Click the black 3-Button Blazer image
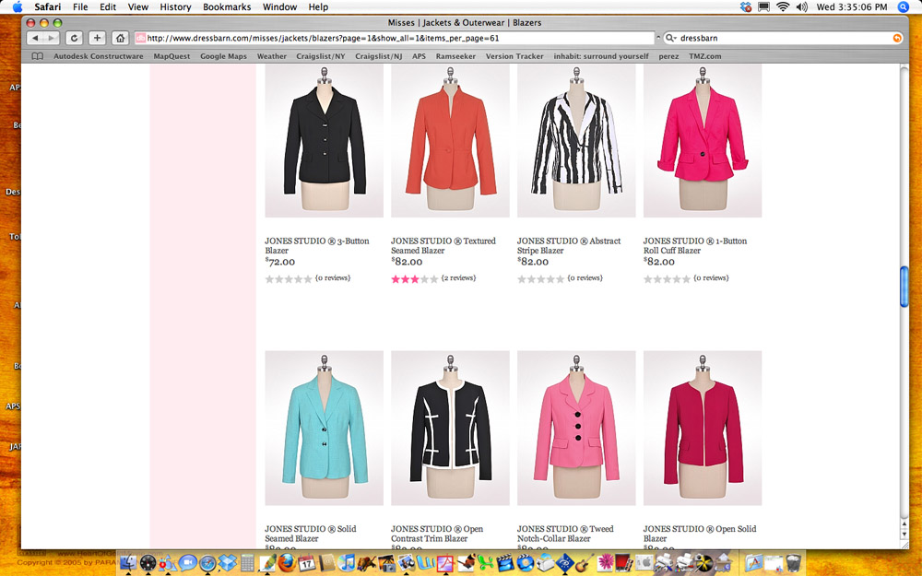The width and height of the screenshot is (922, 576). pos(324,141)
